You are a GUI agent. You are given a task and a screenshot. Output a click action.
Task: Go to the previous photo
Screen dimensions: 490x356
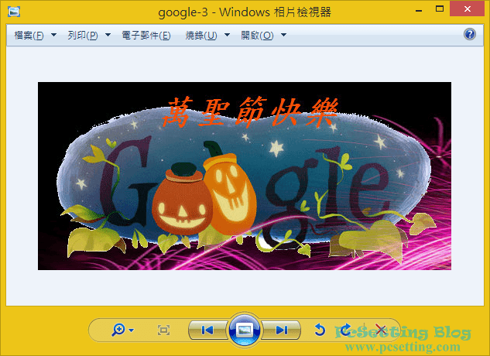pyautogui.click(x=207, y=330)
